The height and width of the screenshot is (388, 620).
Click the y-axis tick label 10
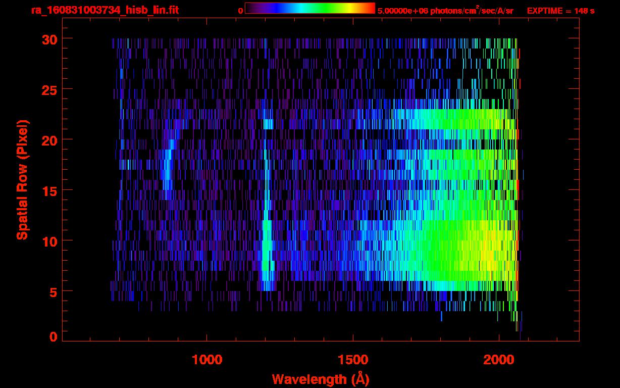[50, 241]
